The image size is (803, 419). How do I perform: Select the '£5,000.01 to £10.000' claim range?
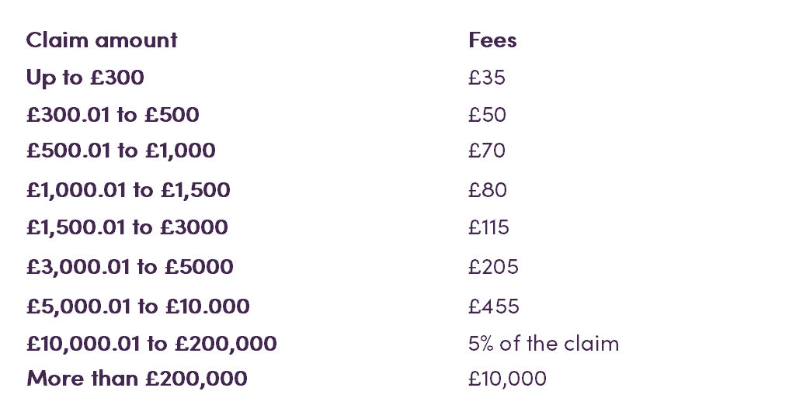coord(137,306)
